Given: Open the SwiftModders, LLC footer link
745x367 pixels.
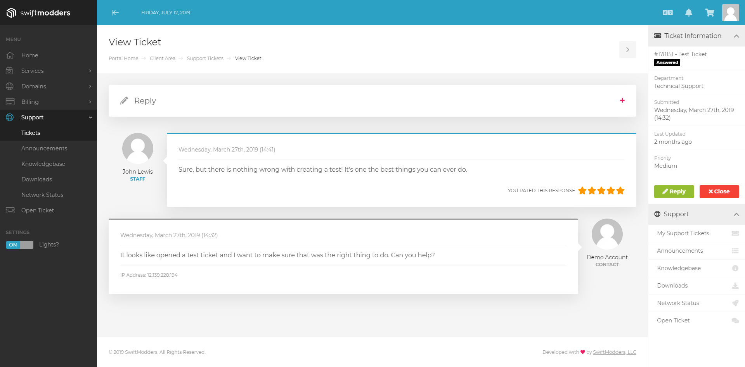Looking at the screenshot, I should tap(614, 352).
